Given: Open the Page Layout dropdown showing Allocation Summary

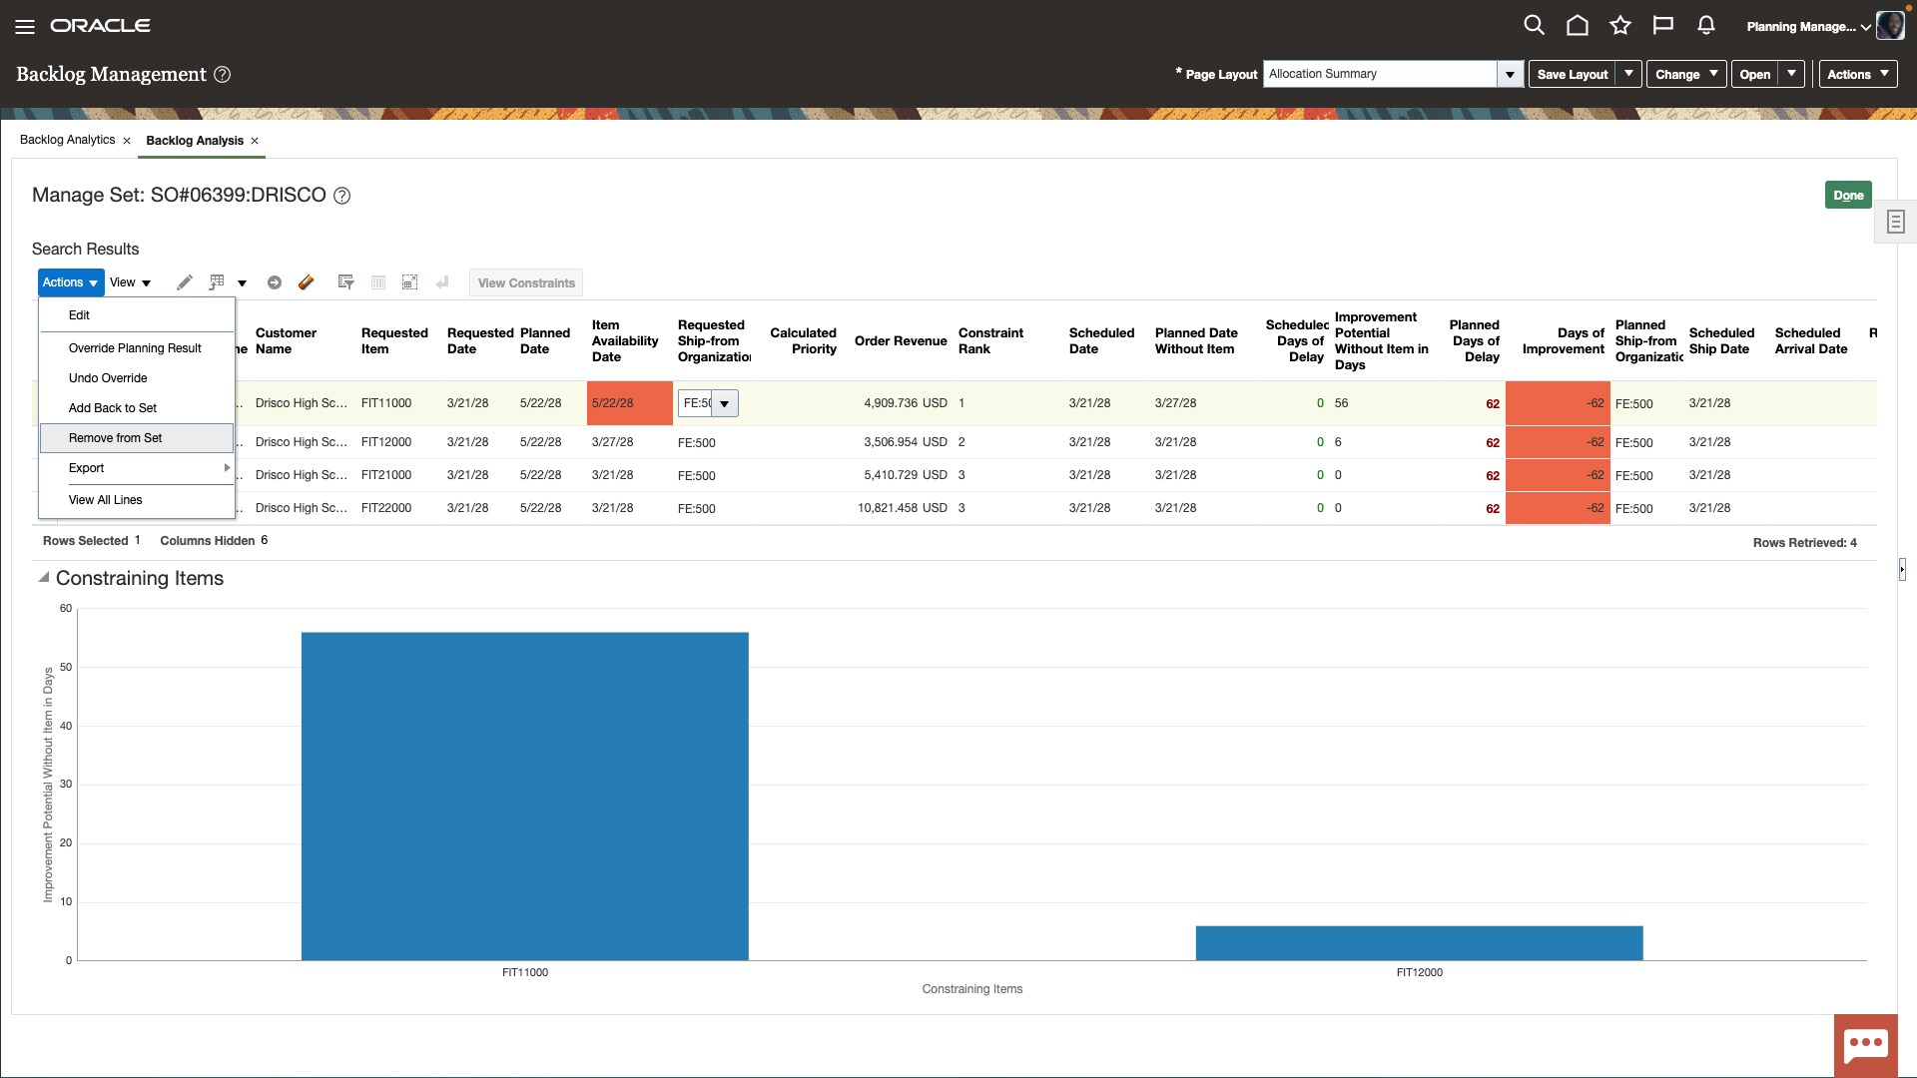Looking at the screenshot, I should [x=1510, y=74].
